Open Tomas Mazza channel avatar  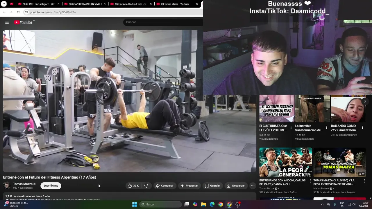coord(7,185)
